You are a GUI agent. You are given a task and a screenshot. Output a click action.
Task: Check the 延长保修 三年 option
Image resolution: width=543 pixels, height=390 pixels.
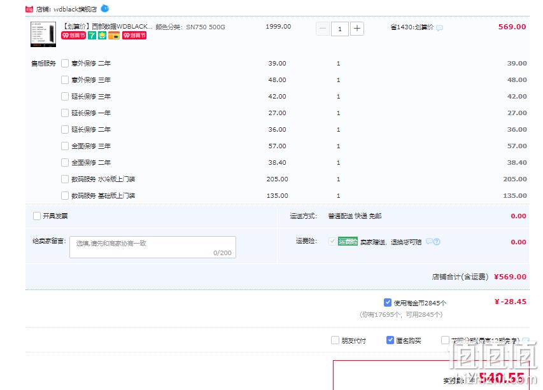65,96
